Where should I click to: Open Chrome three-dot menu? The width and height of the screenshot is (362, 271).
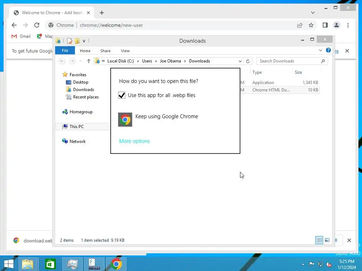[x=348, y=25]
